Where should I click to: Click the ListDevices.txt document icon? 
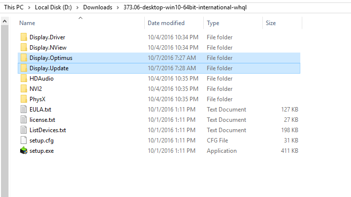click(24, 130)
